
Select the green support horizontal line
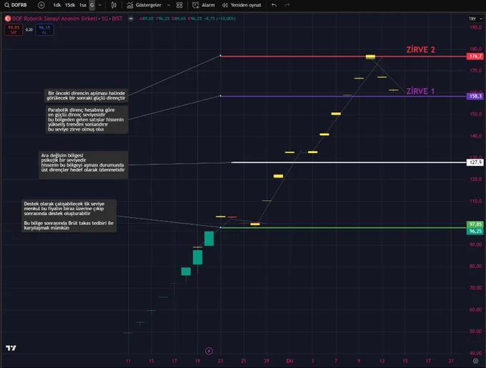[x=344, y=228]
